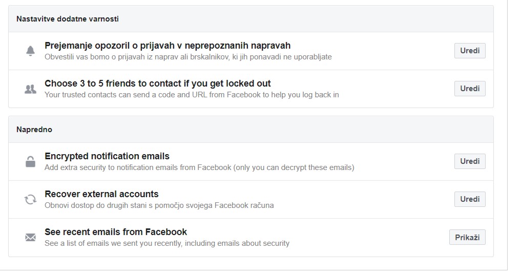
Task: Click the bell icon for login alerts
Action: [x=31, y=51]
